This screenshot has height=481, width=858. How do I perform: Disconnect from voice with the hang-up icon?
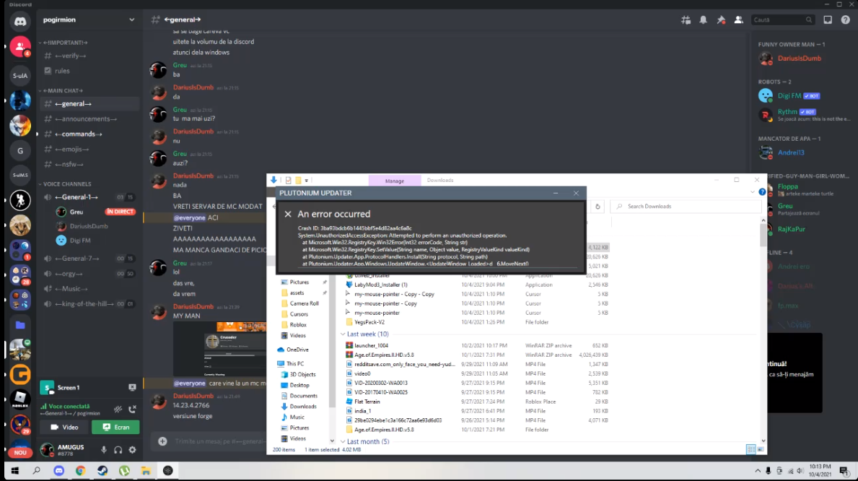[x=133, y=409]
